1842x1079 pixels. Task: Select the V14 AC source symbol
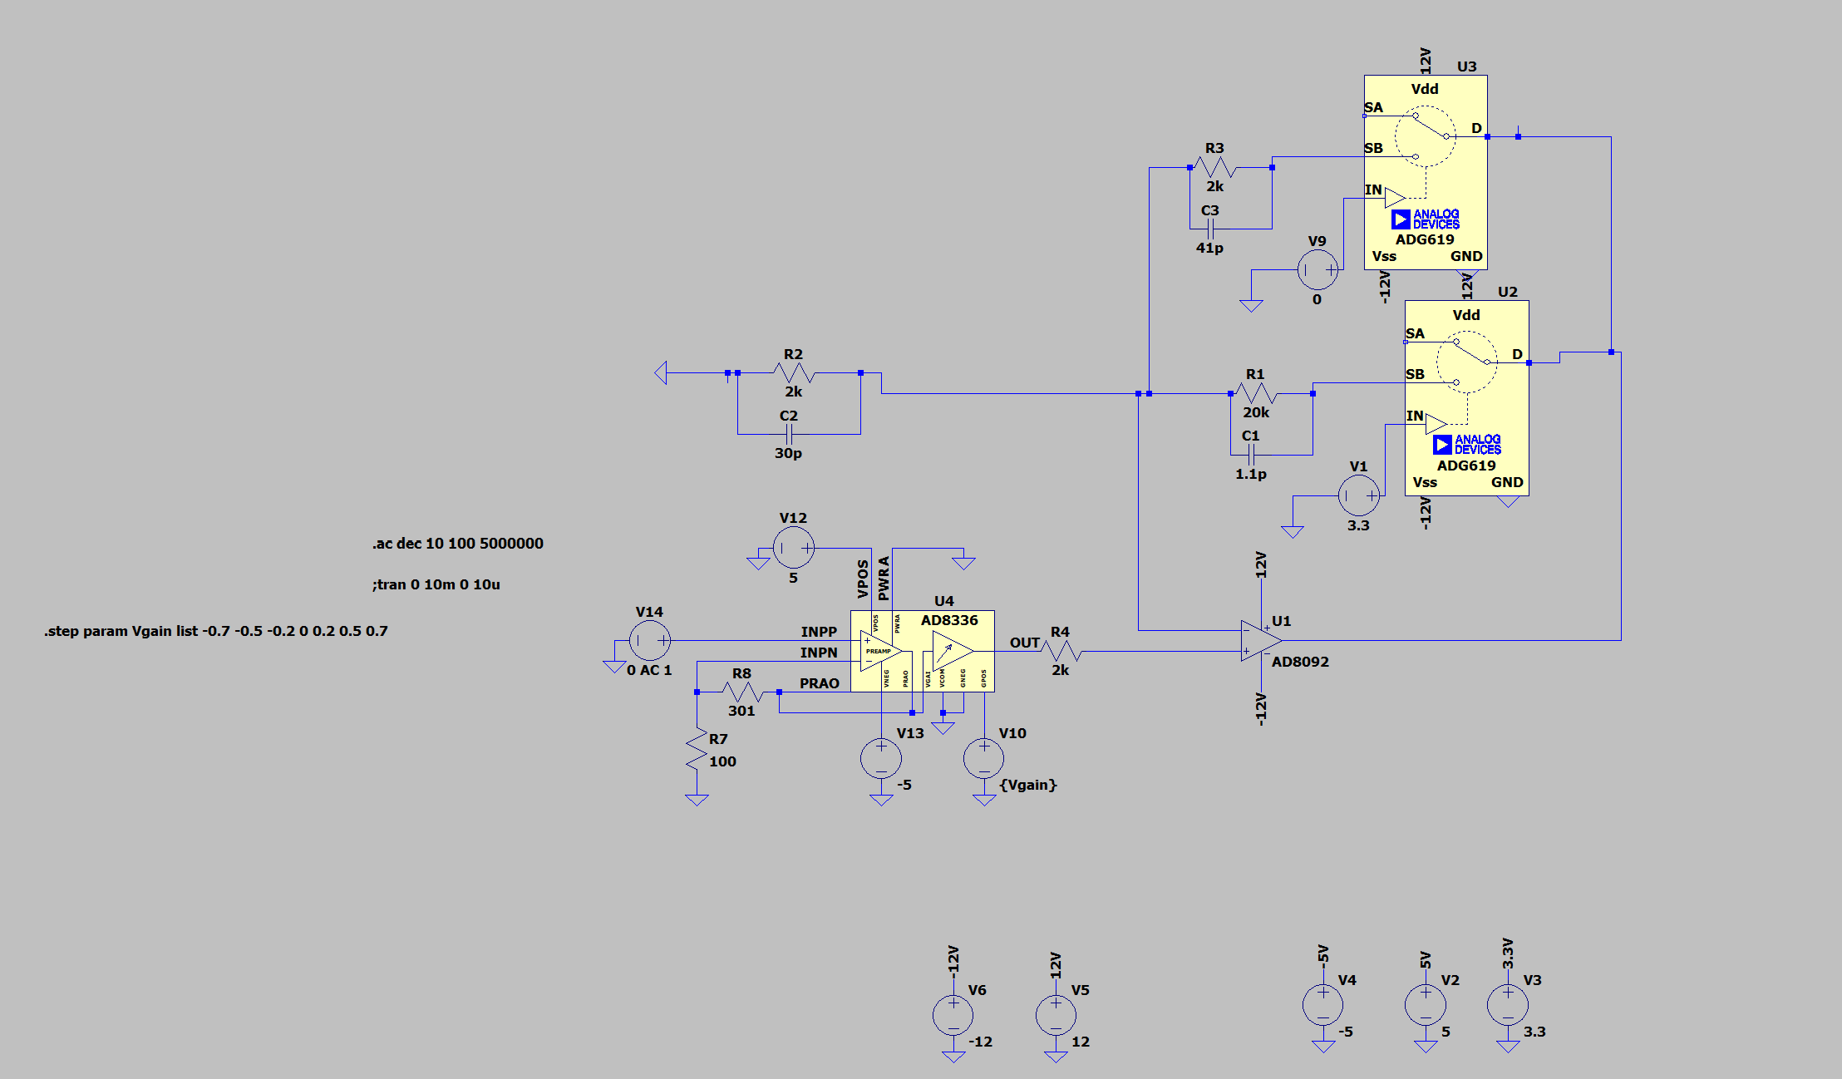(649, 641)
